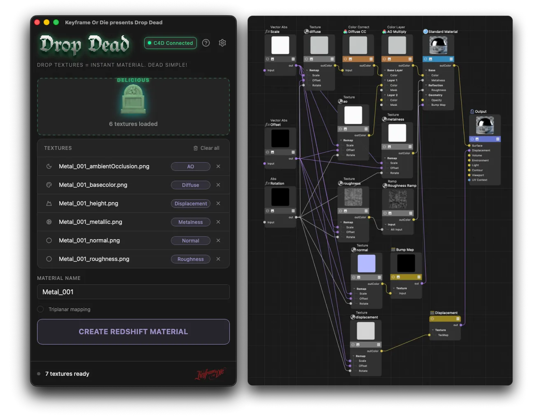Open the settings gear in the Drop Dead header
Image resolution: width=542 pixels, height=419 pixels.
pyautogui.click(x=222, y=43)
